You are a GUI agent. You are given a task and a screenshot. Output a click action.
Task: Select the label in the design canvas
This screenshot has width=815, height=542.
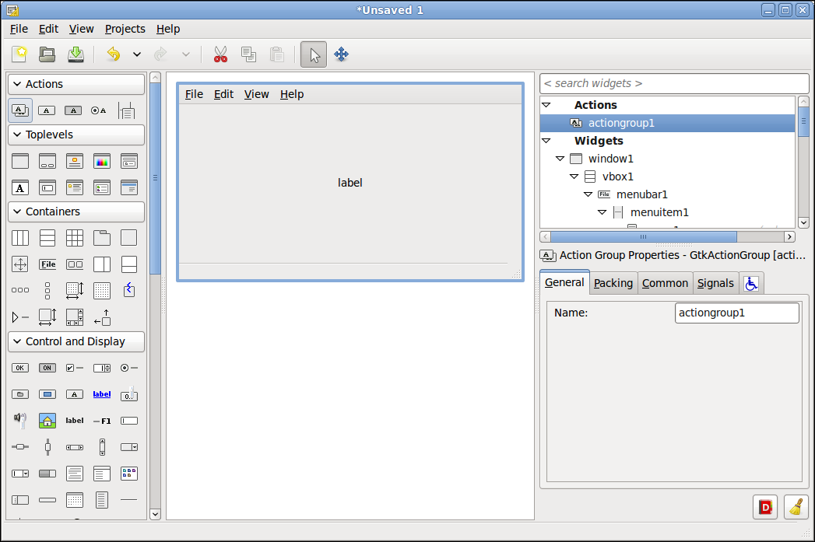pos(350,183)
